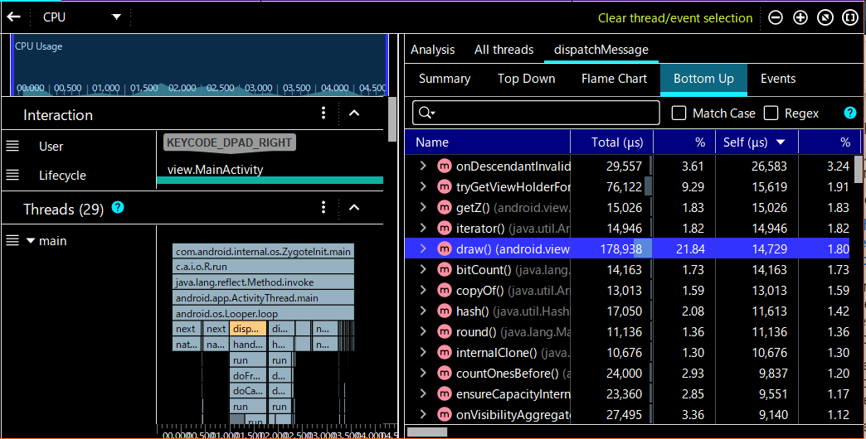Click the onVisibilityAggregat method icon

click(x=444, y=415)
